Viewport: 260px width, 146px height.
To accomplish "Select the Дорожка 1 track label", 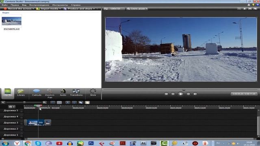I will (11, 135).
